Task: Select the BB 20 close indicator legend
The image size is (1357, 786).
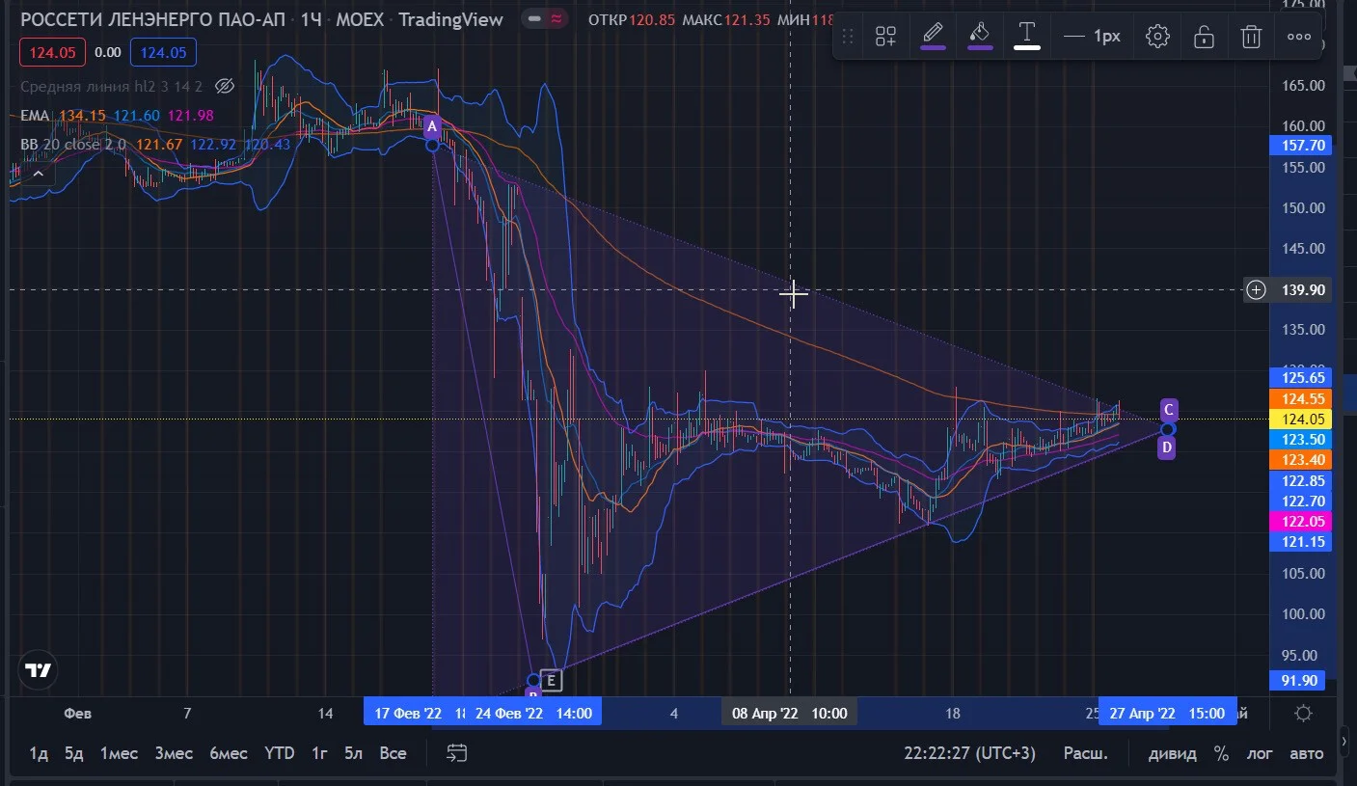Action: (x=73, y=145)
